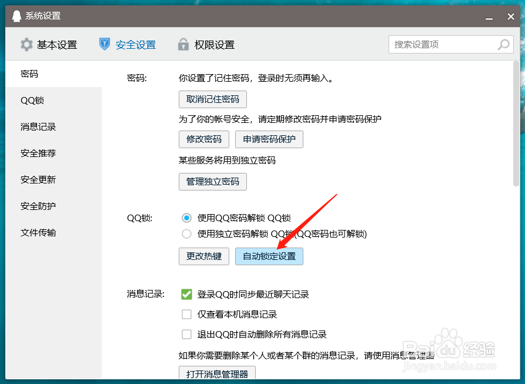This screenshot has width=525, height=384.
Task: Select 安全防护 in the sidebar
Action: 53,206
